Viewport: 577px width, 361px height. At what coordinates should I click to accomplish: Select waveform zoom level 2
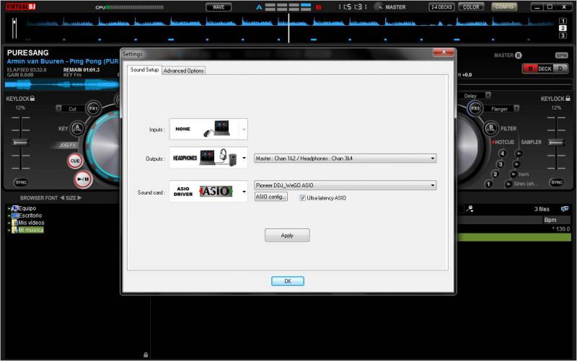563,28
